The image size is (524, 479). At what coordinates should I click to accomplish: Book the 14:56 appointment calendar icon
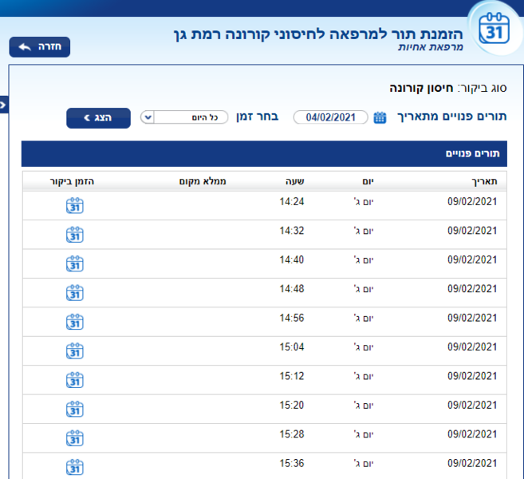74,322
